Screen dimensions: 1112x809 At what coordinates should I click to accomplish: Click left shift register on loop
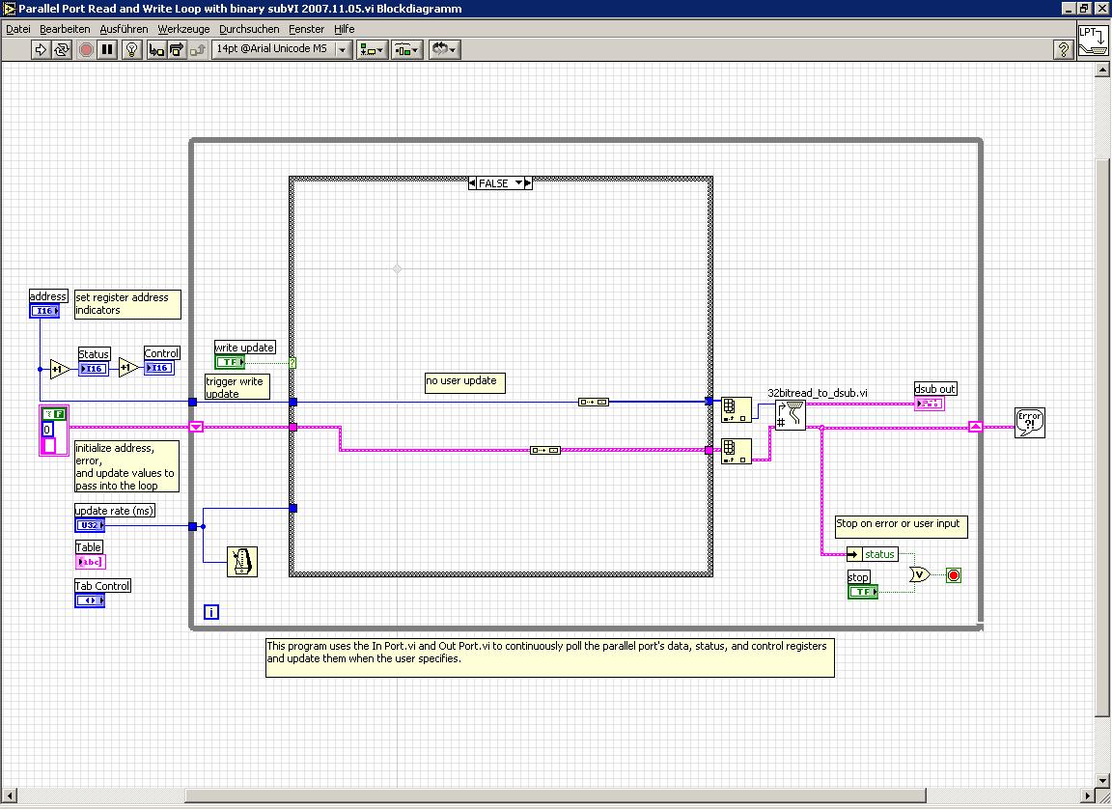coord(197,427)
